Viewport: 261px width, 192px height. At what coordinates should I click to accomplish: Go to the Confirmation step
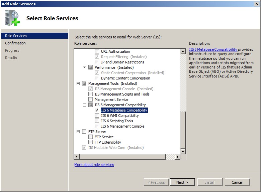tap(15, 43)
